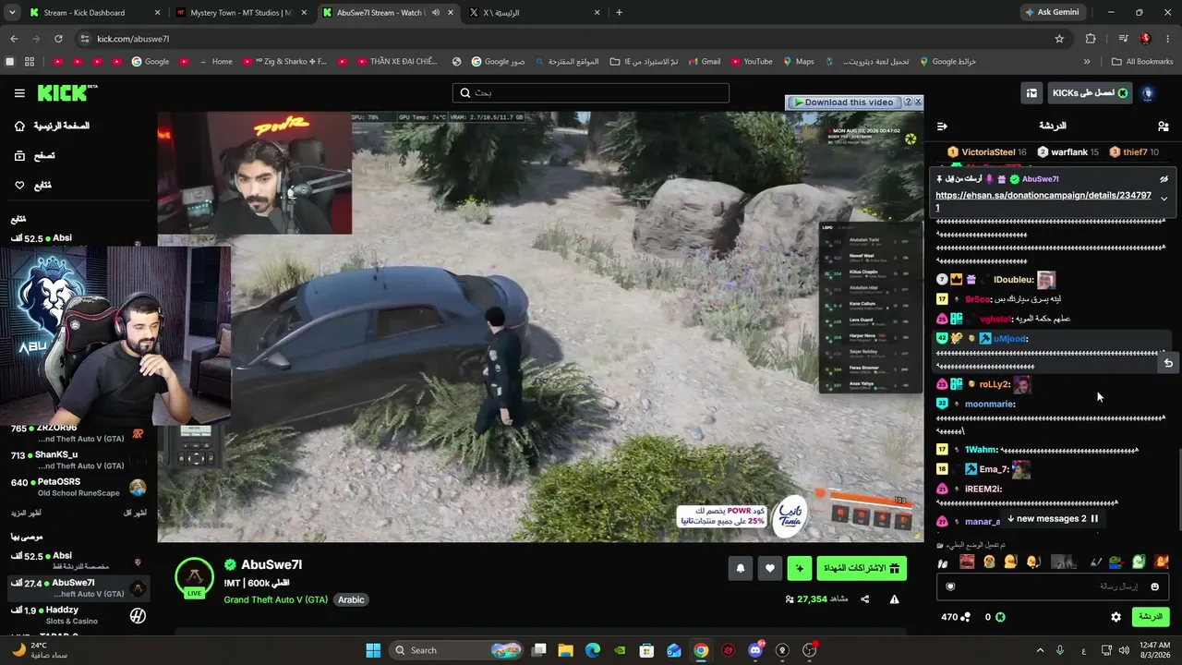Click the 470 channel points icon

966,617
